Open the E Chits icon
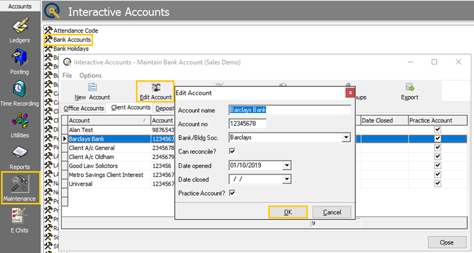The image size is (474, 253). (x=19, y=216)
